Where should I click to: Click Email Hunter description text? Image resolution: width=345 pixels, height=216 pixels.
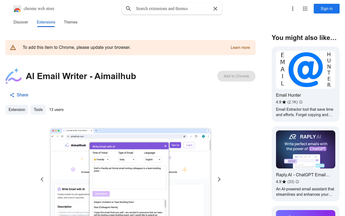pos(305,112)
